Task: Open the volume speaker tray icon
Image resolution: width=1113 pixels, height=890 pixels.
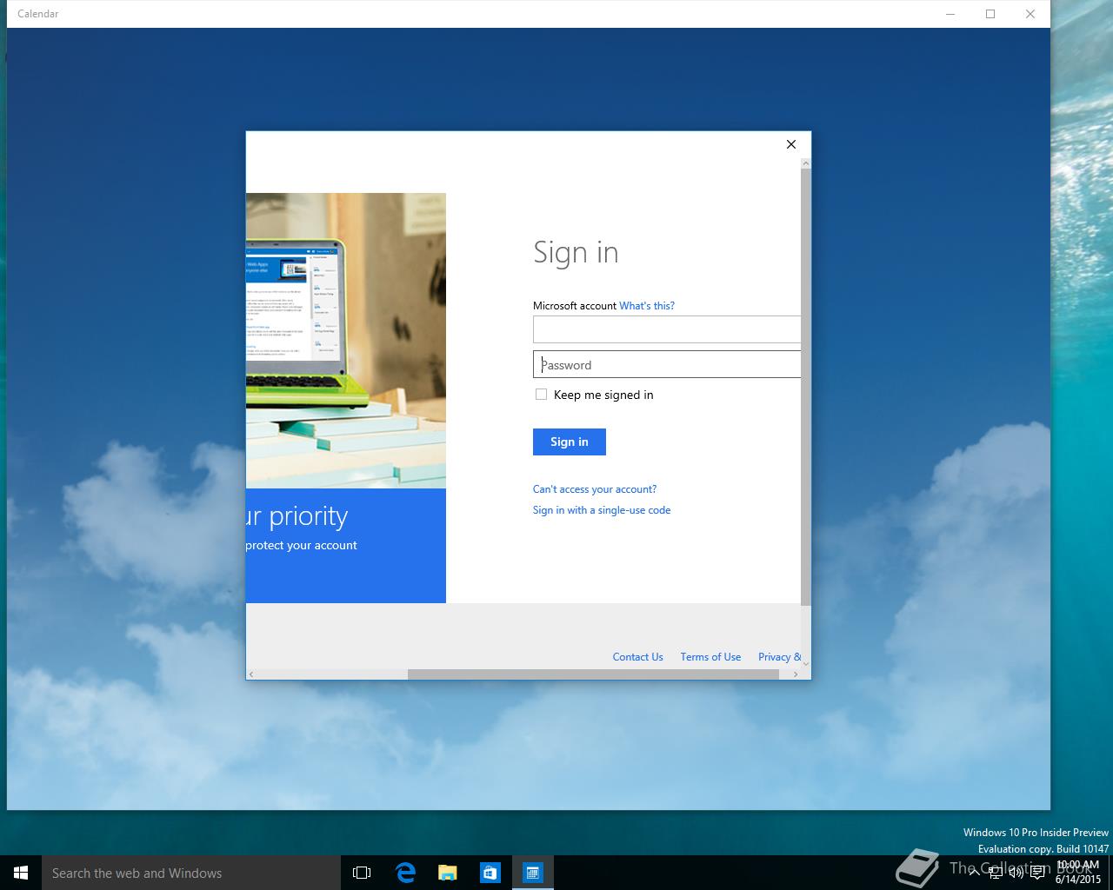Action: pyautogui.click(x=1016, y=873)
